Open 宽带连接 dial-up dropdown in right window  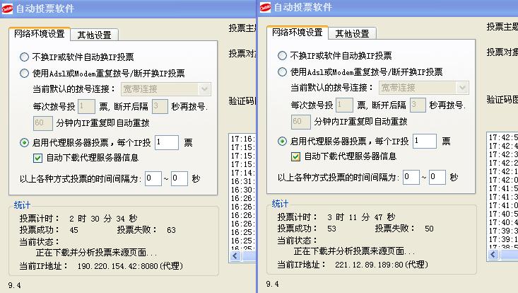(x=461, y=88)
